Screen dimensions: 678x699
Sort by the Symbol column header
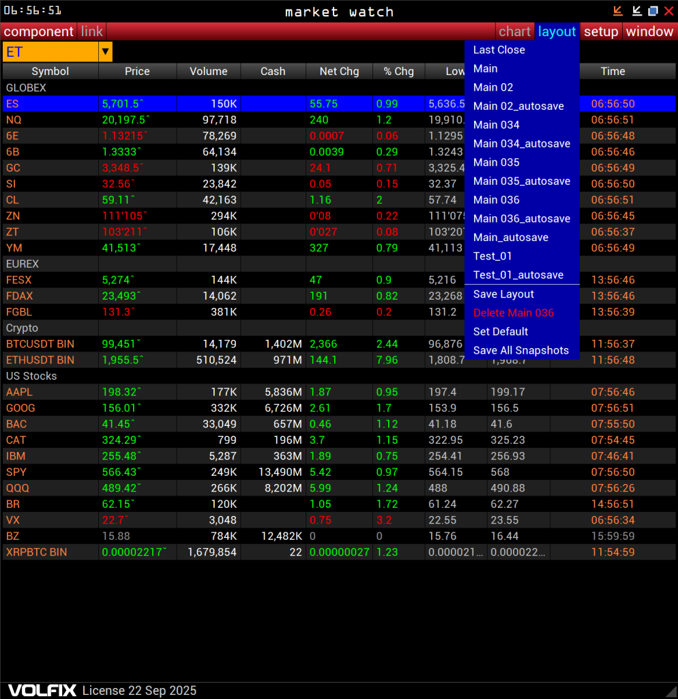pos(50,71)
